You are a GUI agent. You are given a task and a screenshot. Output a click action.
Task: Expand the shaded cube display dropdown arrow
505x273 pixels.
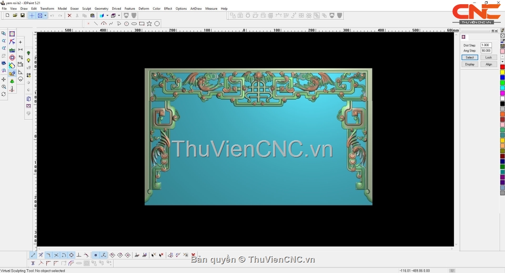(x=107, y=16)
